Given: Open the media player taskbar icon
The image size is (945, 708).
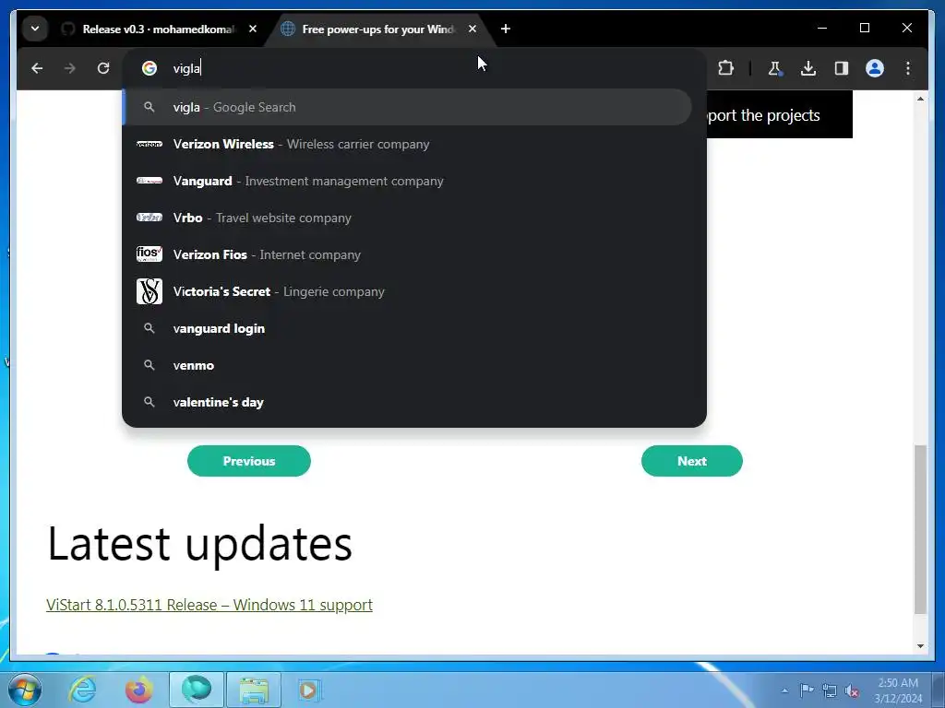Looking at the screenshot, I should [310, 690].
